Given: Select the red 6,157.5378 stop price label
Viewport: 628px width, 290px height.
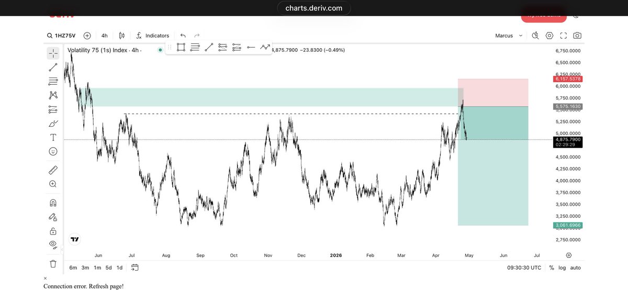Looking at the screenshot, I should tap(567, 79).
